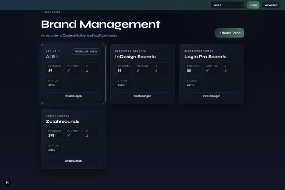
Task: Click the Aktueller Fokus badge
Action: tap(86, 51)
